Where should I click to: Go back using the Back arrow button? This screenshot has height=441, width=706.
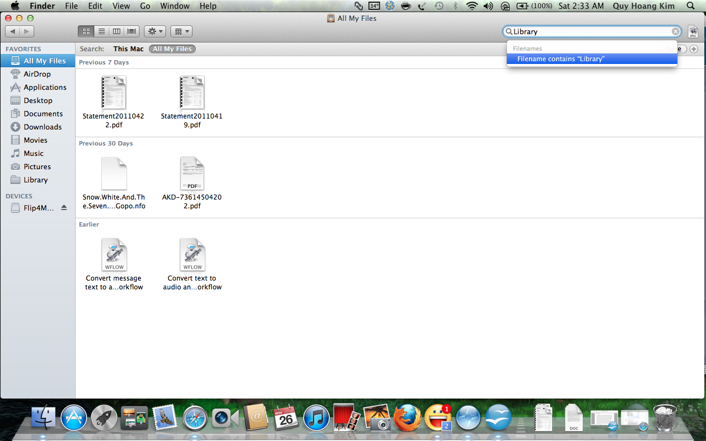coord(13,31)
